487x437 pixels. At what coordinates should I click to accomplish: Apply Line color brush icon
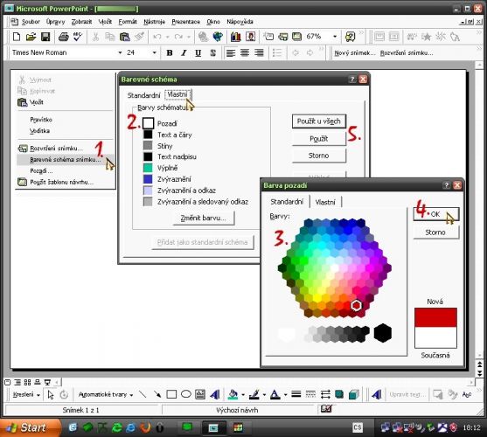[x=254, y=394]
